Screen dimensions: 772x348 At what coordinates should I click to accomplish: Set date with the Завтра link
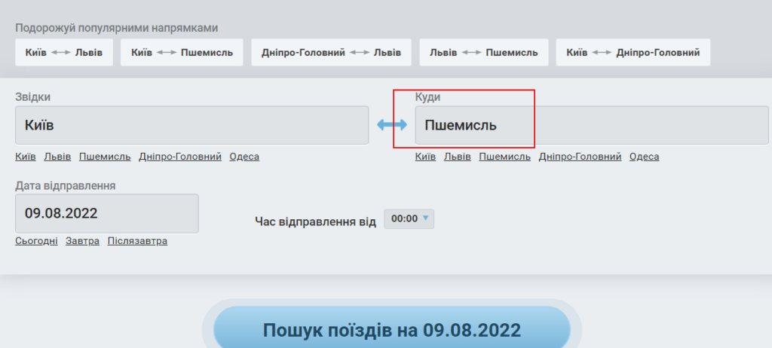tap(83, 241)
